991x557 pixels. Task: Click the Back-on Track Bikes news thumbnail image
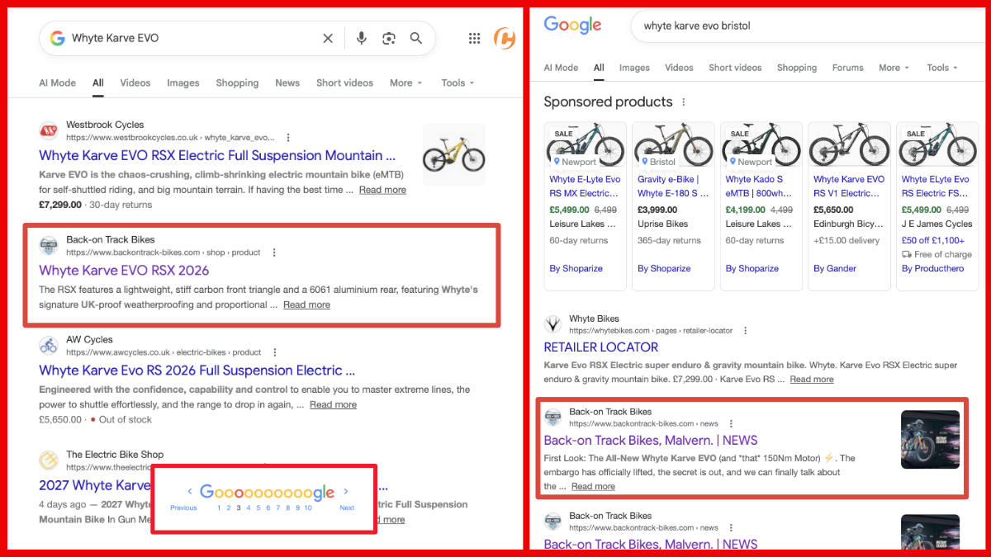click(930, 440)
